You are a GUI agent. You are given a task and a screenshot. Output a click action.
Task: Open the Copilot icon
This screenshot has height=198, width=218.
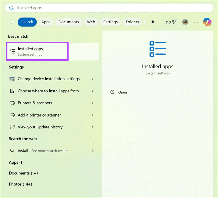207,22
